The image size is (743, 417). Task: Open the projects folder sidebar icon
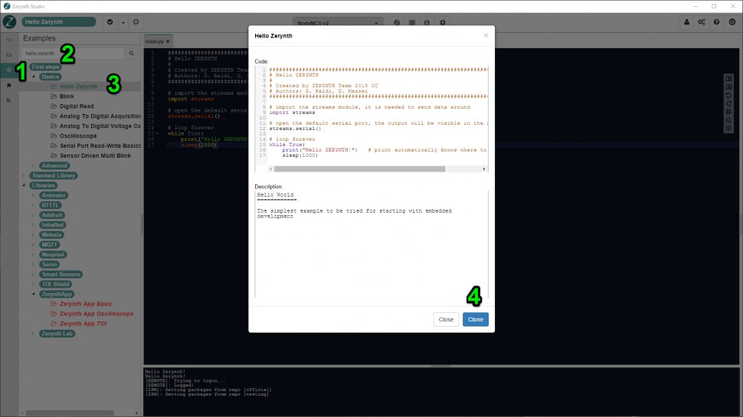coord(9,55)
